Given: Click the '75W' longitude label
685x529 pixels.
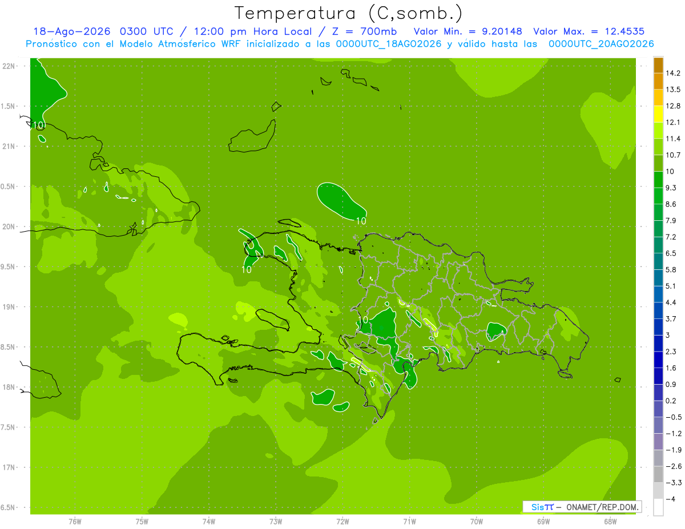Looking at the screenshot, I should (x=142, y=522).
